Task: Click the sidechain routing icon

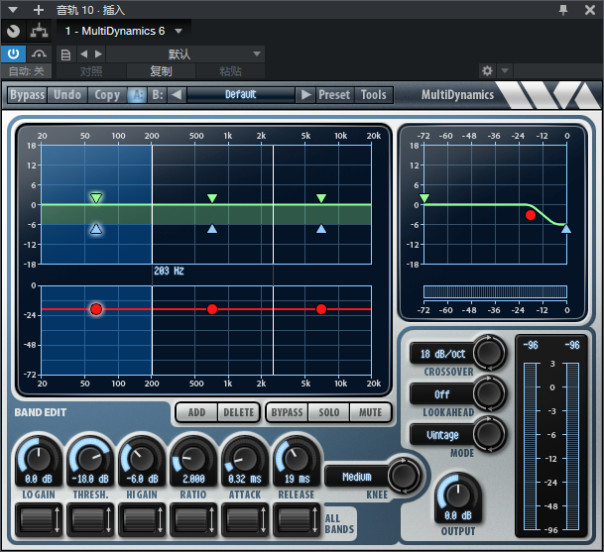Action: [40, 31]
